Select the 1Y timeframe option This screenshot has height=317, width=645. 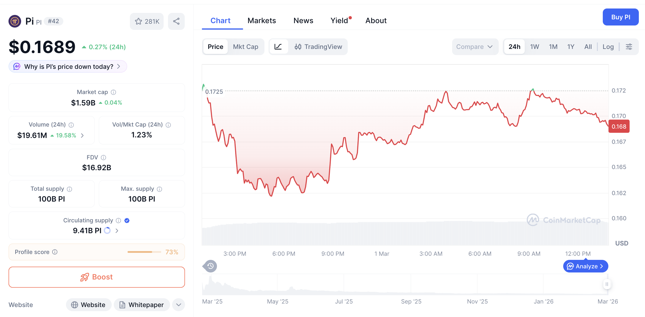(x=571, y=47)
